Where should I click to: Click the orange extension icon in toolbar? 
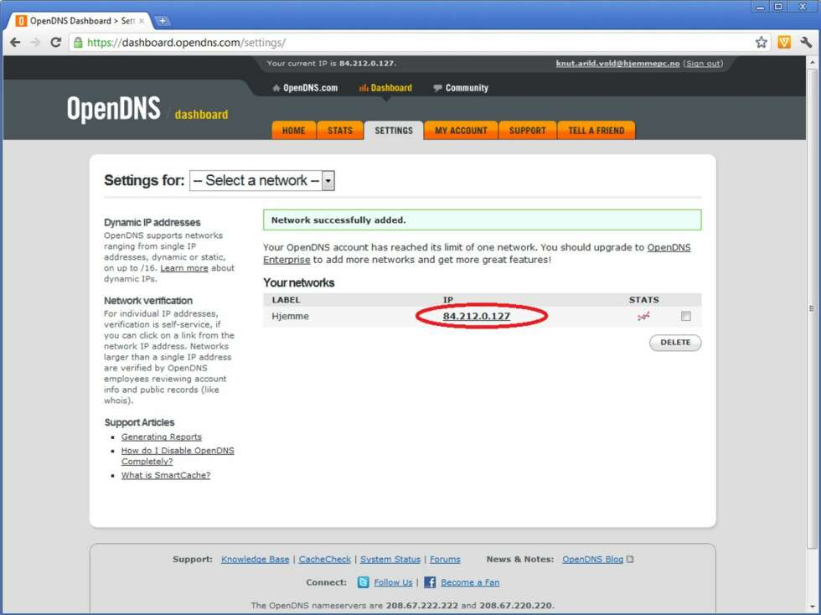(784, 43)
